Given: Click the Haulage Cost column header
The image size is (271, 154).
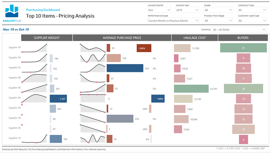Looking at the screenshot, I should (x=194, y=38).
